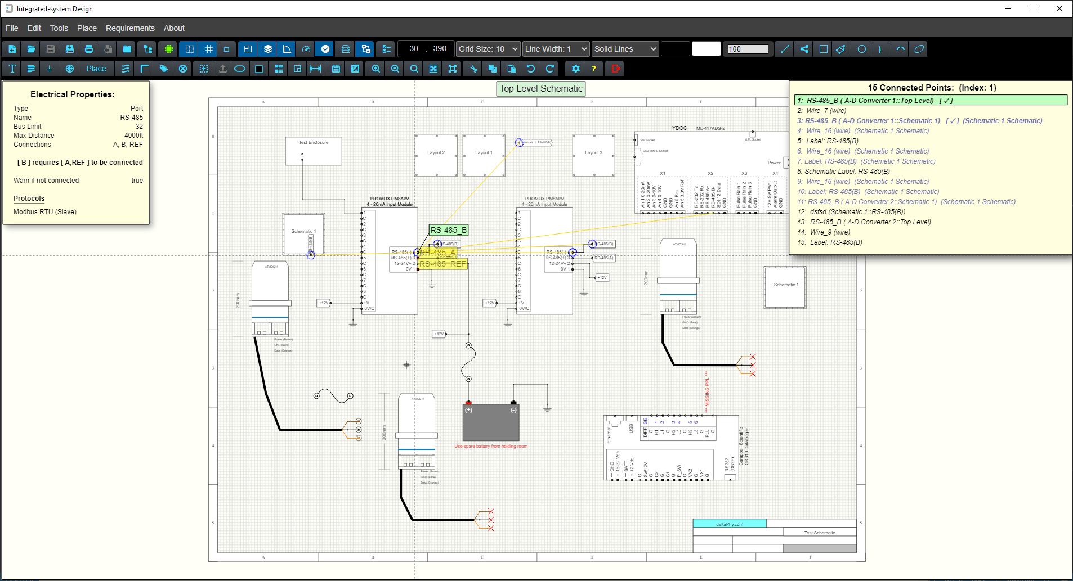Zoom out with the magnifier minus icon

tap(395, 69)
